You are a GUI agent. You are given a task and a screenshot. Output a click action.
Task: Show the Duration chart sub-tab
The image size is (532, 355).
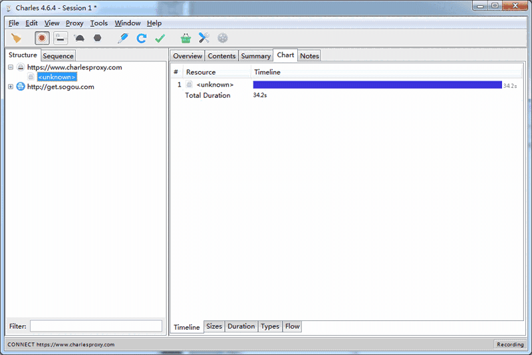click(x=241, y=326)
